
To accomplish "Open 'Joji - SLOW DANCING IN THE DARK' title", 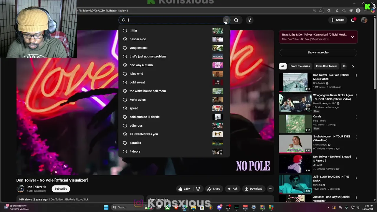I will tap(331, 179).
